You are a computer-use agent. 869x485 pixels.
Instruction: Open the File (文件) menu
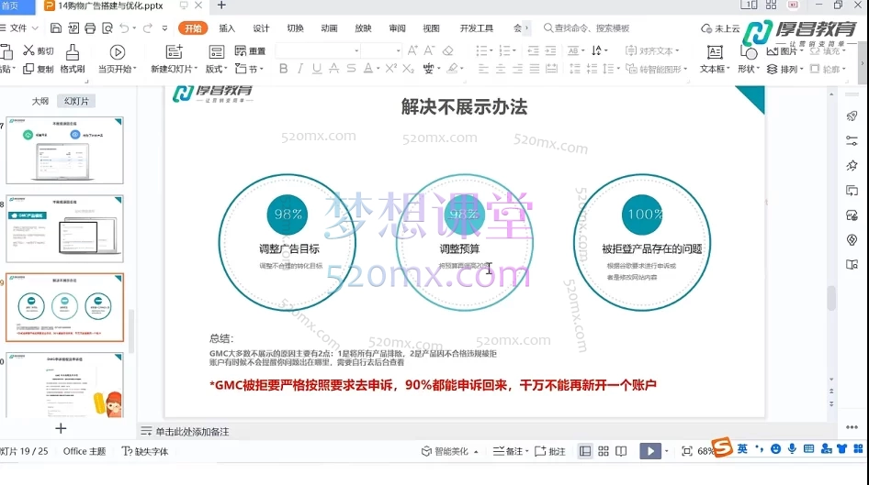[x=19, y=28]
